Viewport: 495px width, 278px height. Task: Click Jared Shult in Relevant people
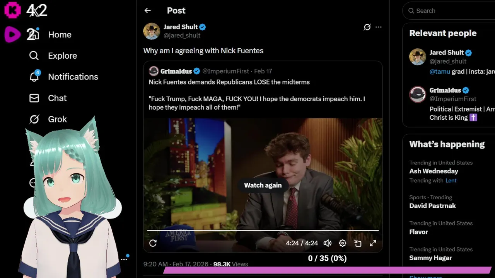[x=446, y=53]
